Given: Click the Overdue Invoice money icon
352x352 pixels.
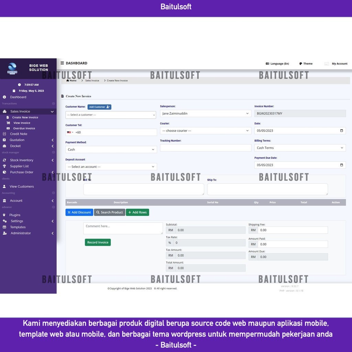Looking at the screenshot, I should (8, 128).
